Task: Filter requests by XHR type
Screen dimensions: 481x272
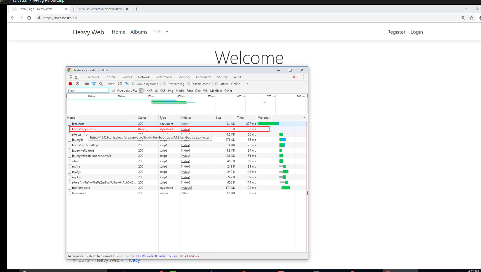Action: pos(150,91)
